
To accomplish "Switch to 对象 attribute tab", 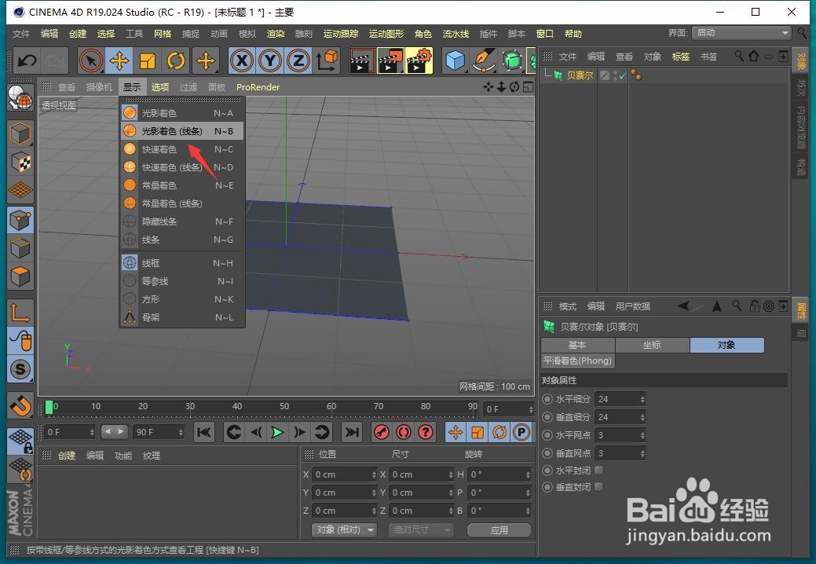I will click(x=727, y=345).
